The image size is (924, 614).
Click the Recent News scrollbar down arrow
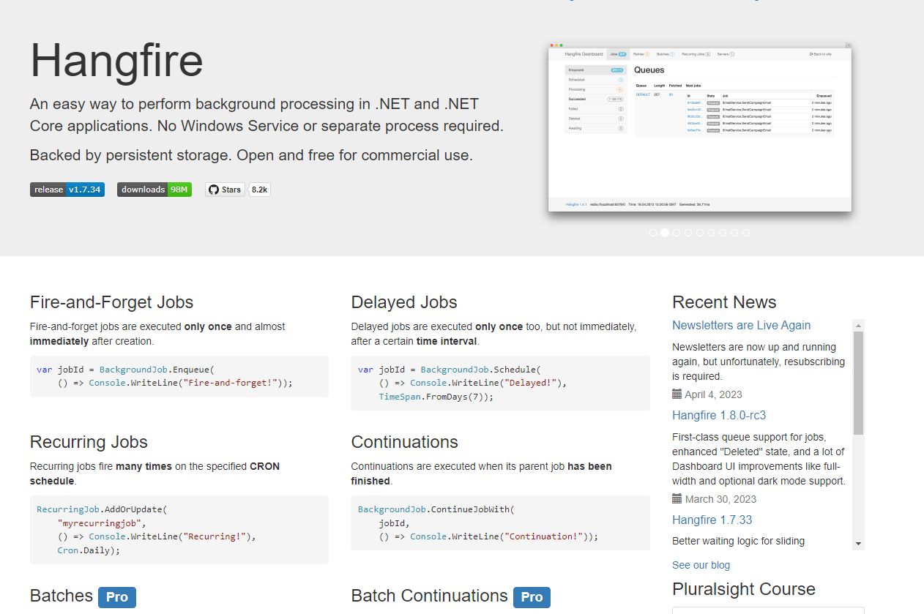(x=858, y=544)
